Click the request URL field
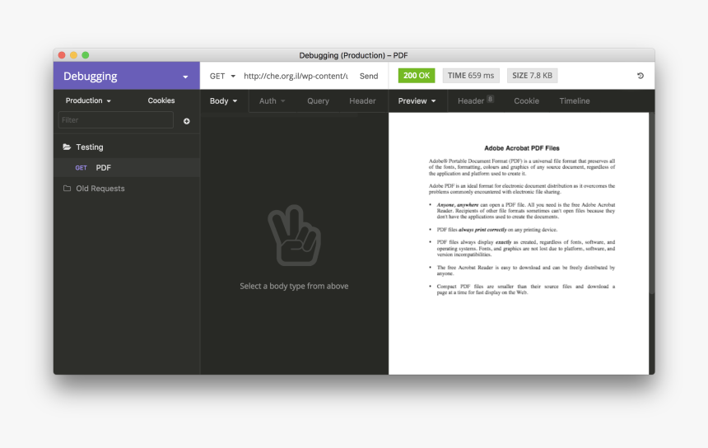Viewport: 708px width, 448px height. (296, 76)
